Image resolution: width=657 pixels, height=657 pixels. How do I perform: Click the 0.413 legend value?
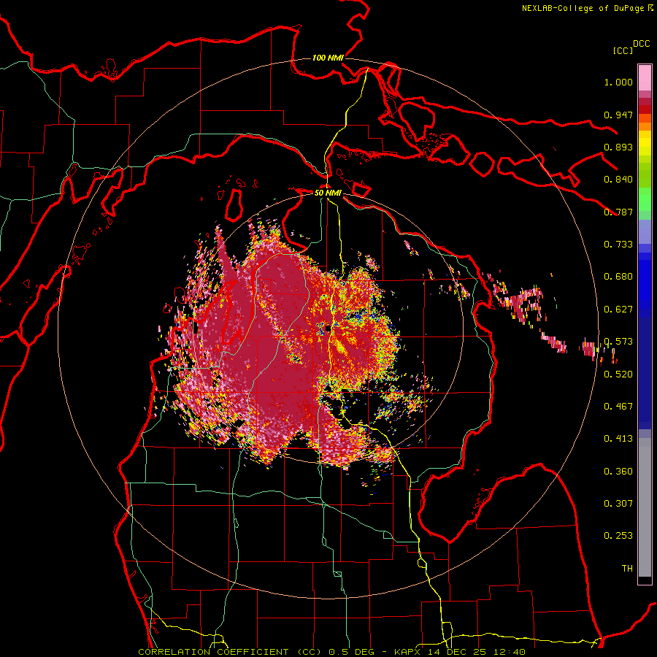tap(618, 439)
